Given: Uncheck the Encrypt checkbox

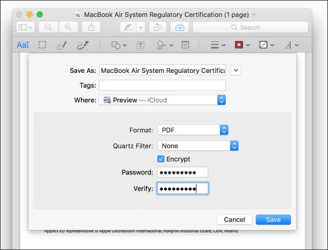Looking at the screenshot, I should point(161,159).
